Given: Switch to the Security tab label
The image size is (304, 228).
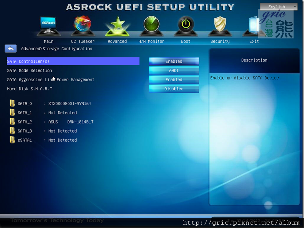Looking at the screenshot, I should (x=220, y=41).
